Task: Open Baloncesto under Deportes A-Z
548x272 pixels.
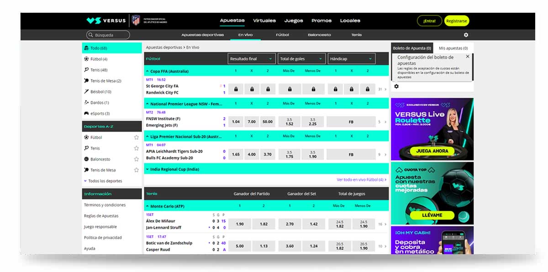Action: 100,159
